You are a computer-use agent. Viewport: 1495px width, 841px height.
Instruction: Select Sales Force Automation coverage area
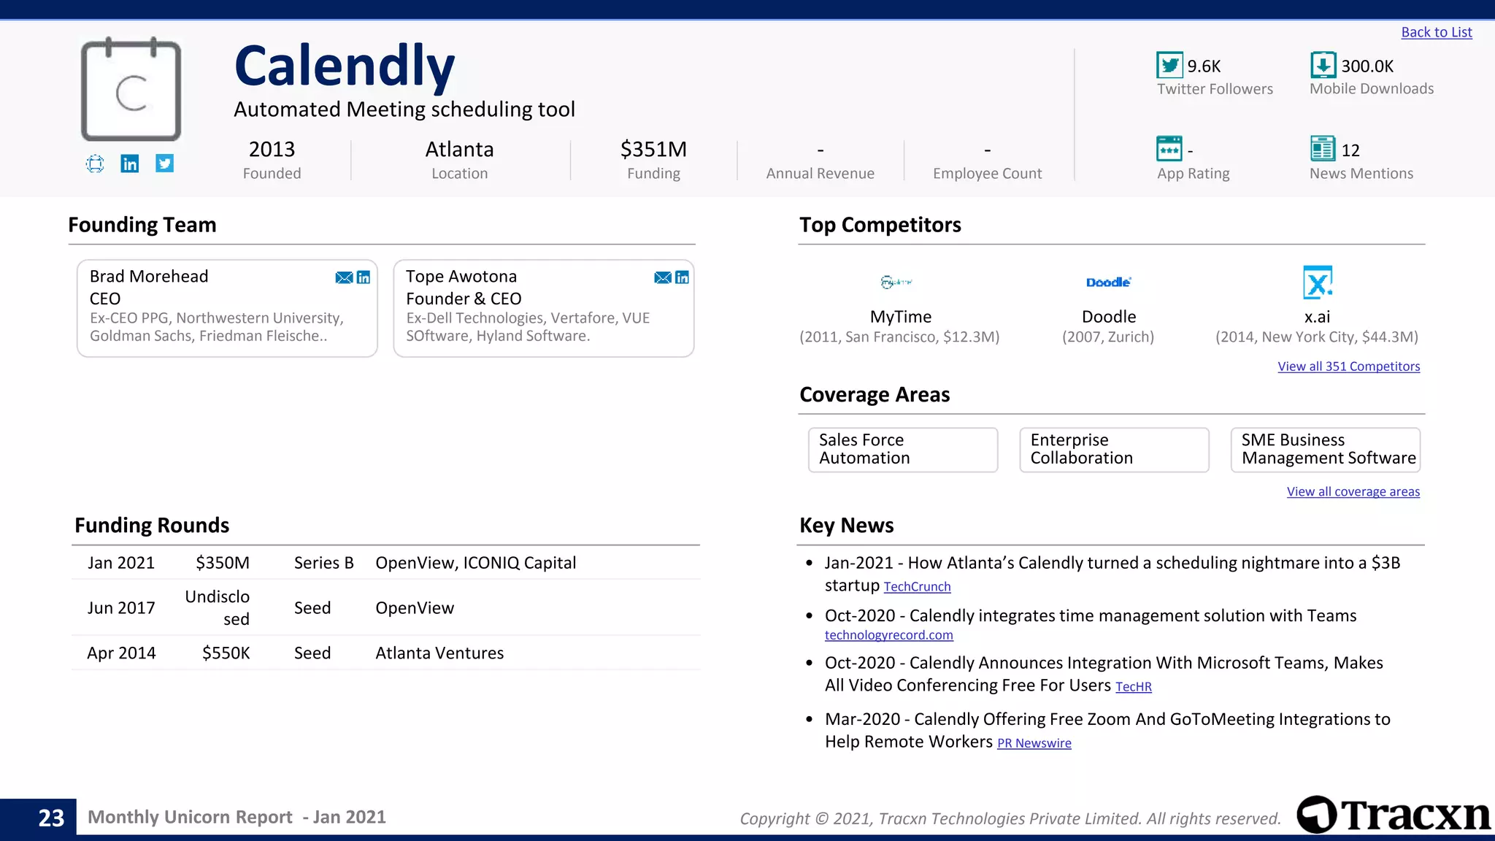point(903,450)
